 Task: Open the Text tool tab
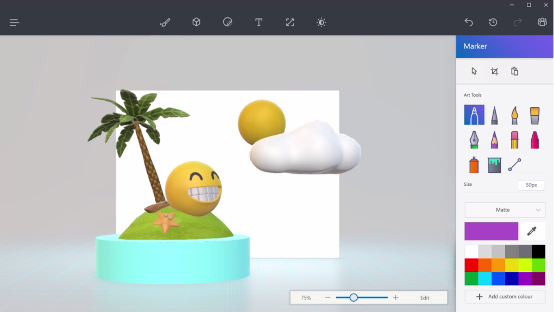pos(259,22)
